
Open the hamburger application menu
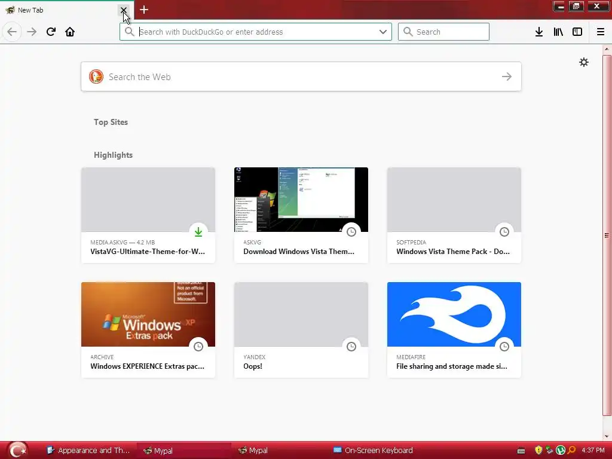(601, 32)
